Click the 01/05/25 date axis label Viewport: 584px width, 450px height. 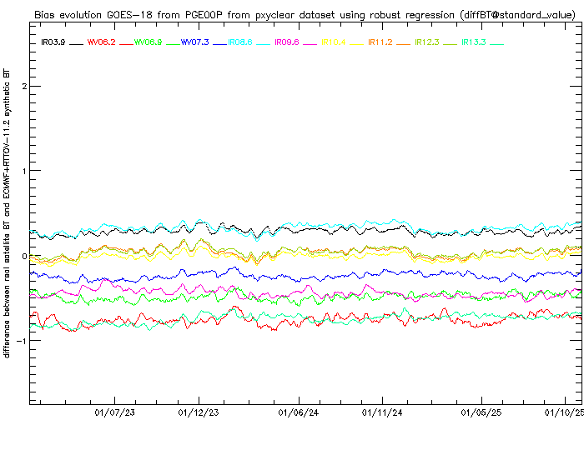[481, 412]
